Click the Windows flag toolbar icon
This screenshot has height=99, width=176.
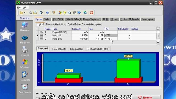60,13
